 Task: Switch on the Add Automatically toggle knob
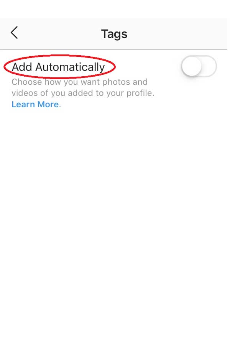click(x=199, y=66)
